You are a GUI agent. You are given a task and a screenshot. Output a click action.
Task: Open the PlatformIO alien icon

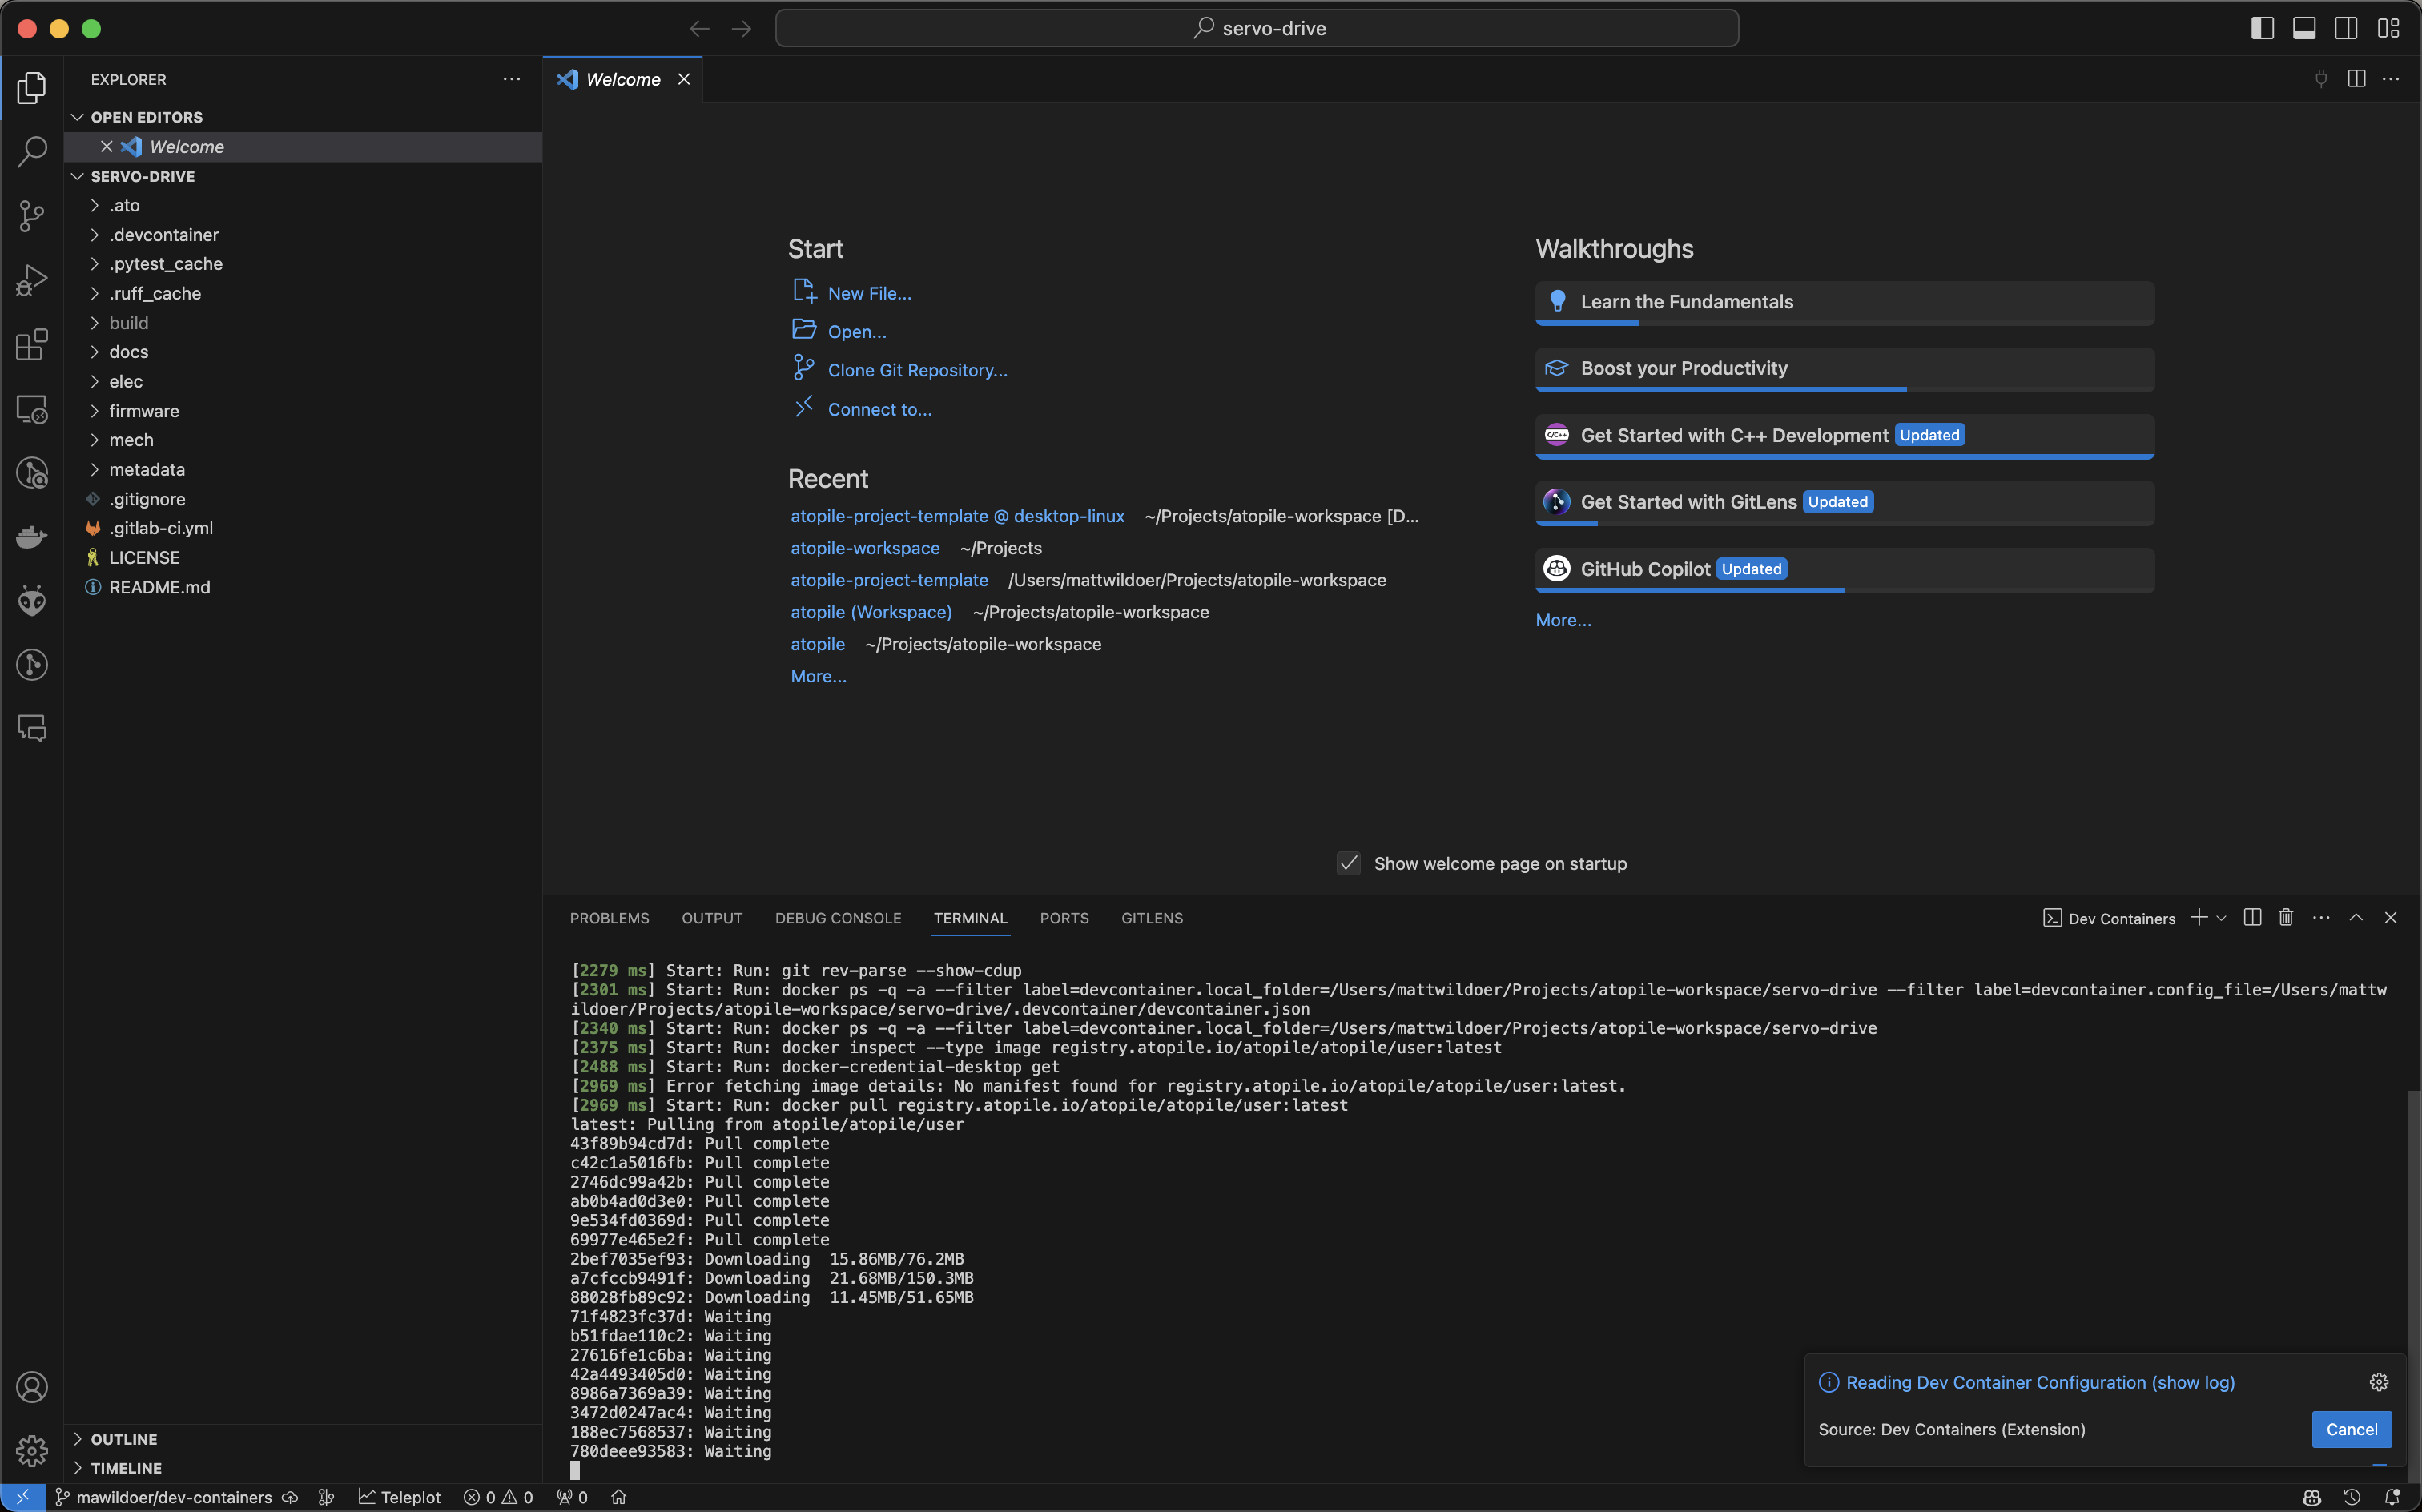pos(32,601)
